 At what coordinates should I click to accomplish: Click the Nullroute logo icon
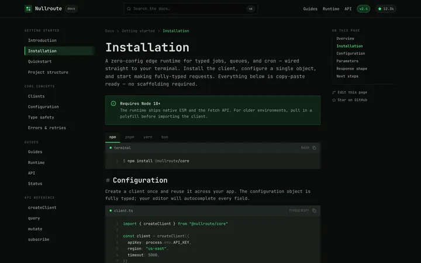[x=28, y=9]
